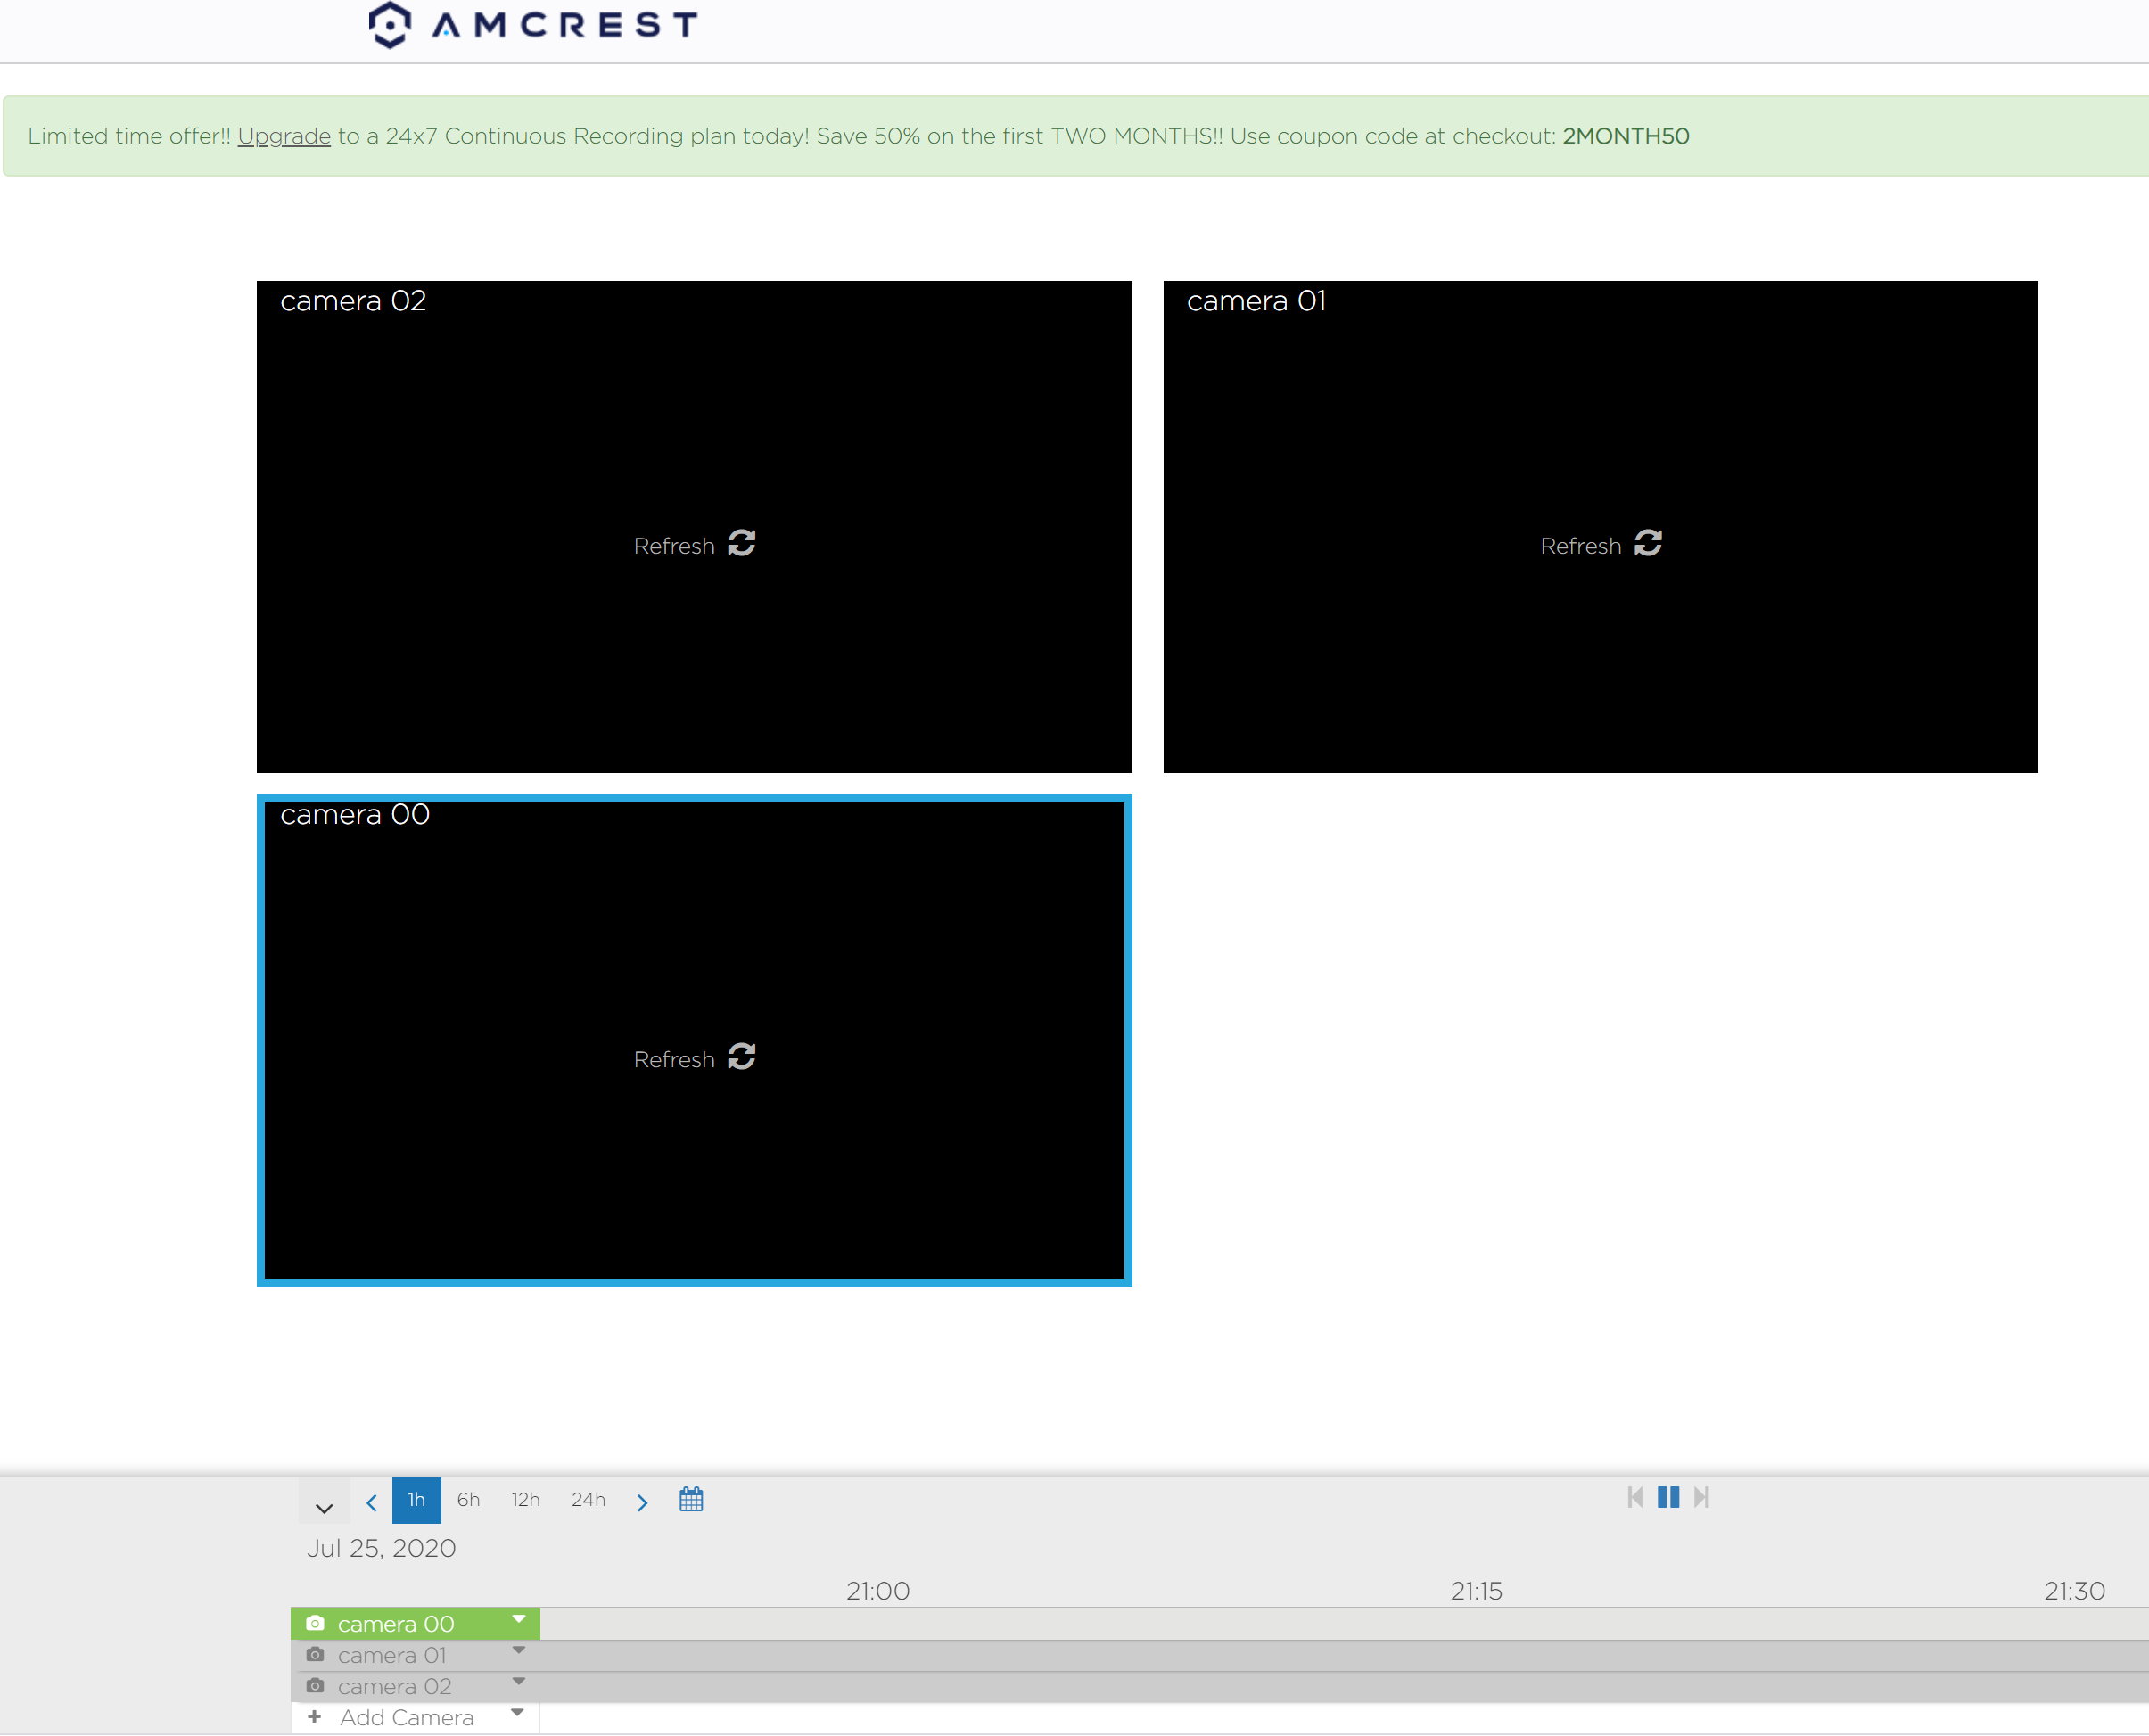The height and width of the screenshot is (1736, 2149).
Task: Open the camera 00 dropdown arrow
Action: point(519,1620)
